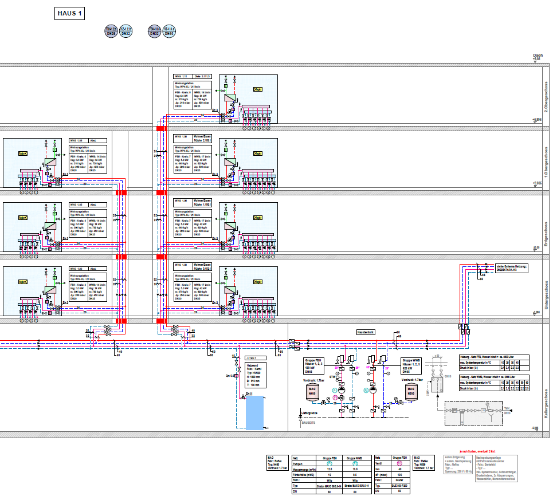Select the HZ DN40 pipe tag circle

tap(169, 32)
